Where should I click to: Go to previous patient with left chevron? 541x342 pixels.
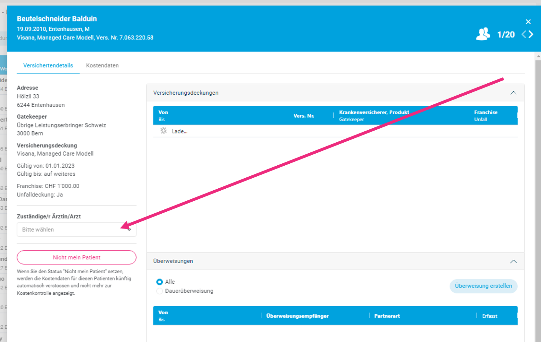pos(524,34)
